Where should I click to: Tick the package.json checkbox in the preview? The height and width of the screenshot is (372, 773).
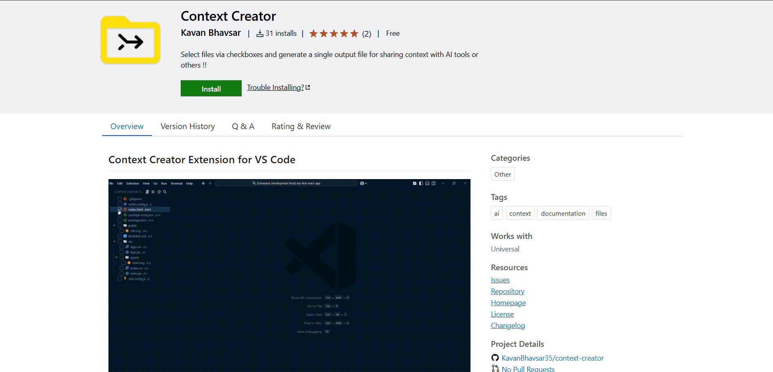coord(119,220)
